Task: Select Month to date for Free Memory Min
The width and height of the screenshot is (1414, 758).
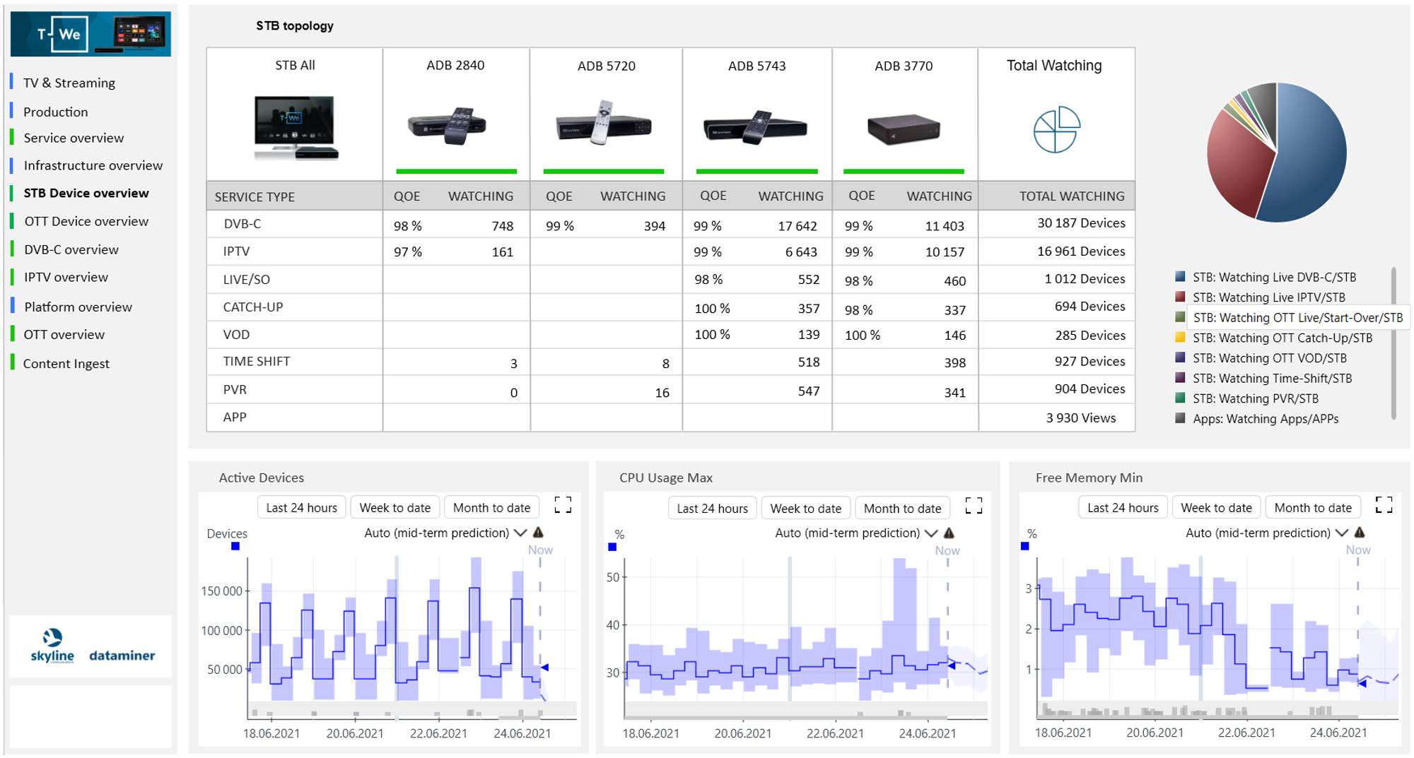Action: point(1313,507)
